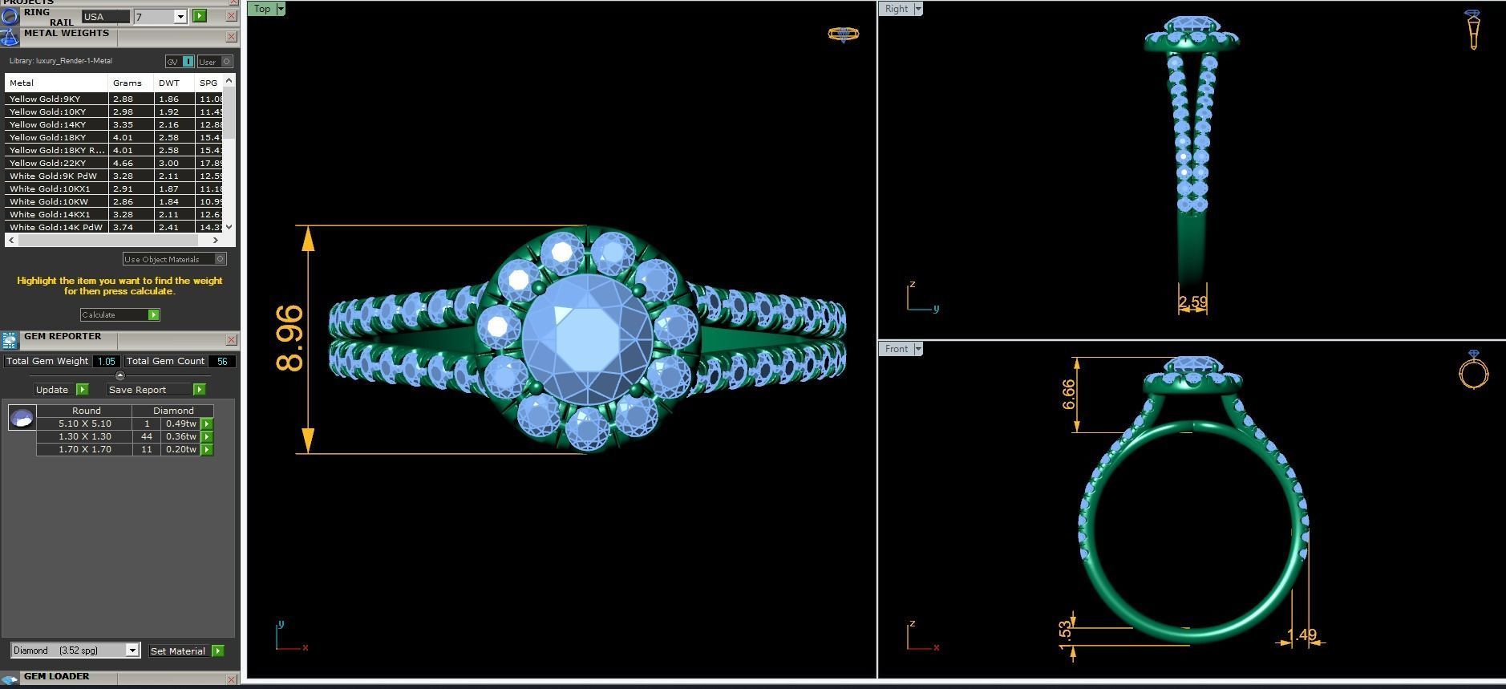Select the White Gold:10KX1 row
This screenshot has height=689, width=1506.
tap(114, 188)
